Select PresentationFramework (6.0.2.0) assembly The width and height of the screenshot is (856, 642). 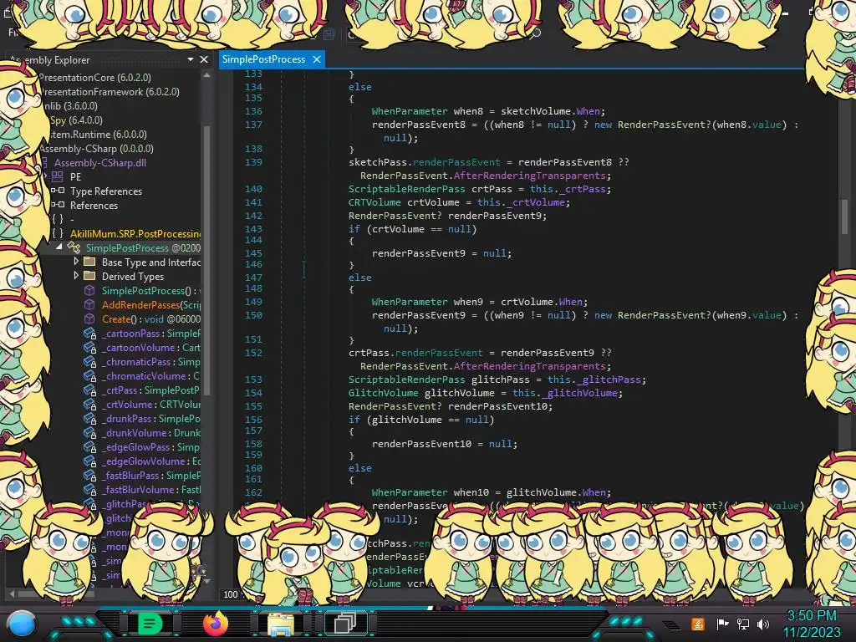tap(110, 92)
